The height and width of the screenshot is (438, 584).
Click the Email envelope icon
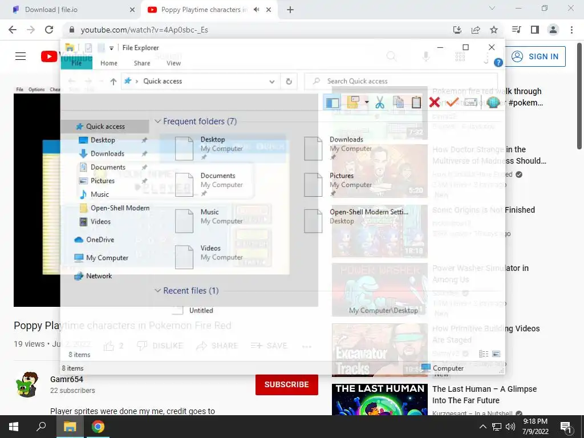click(471, 102)
